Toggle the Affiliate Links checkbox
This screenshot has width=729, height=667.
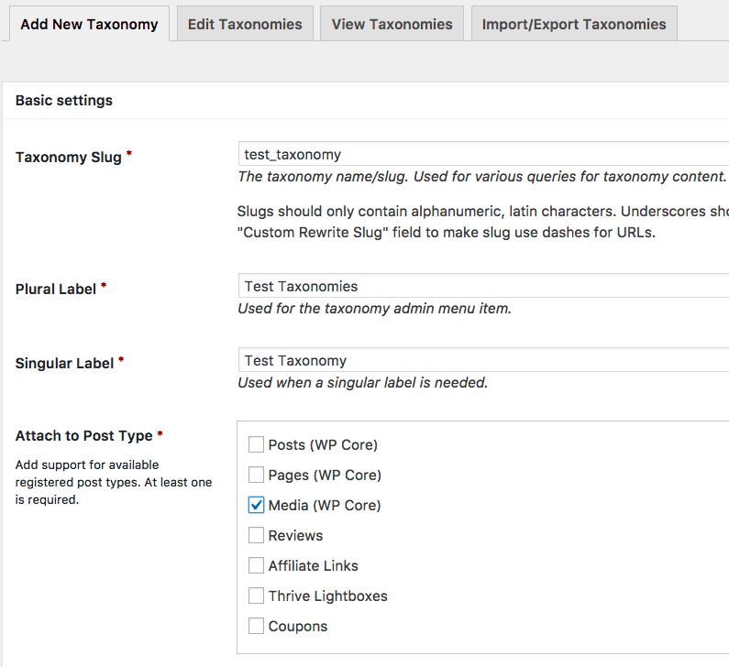click(257, 566)
